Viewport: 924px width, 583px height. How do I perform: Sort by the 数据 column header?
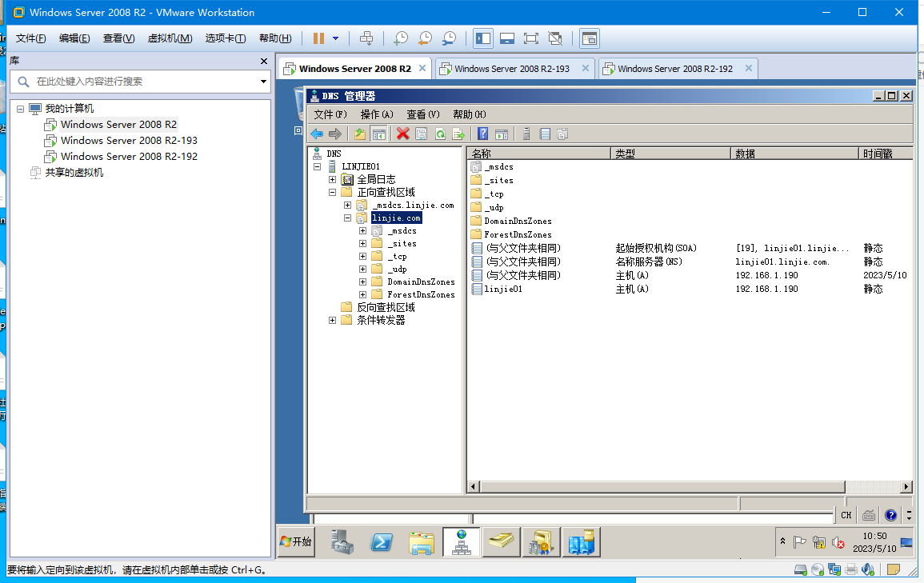click(794, 154)
